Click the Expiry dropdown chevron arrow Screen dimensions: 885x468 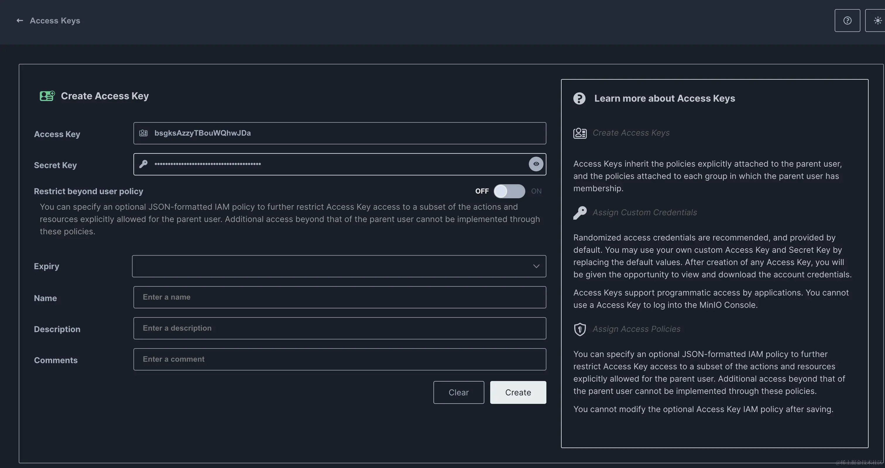click(x=536, y=266)
